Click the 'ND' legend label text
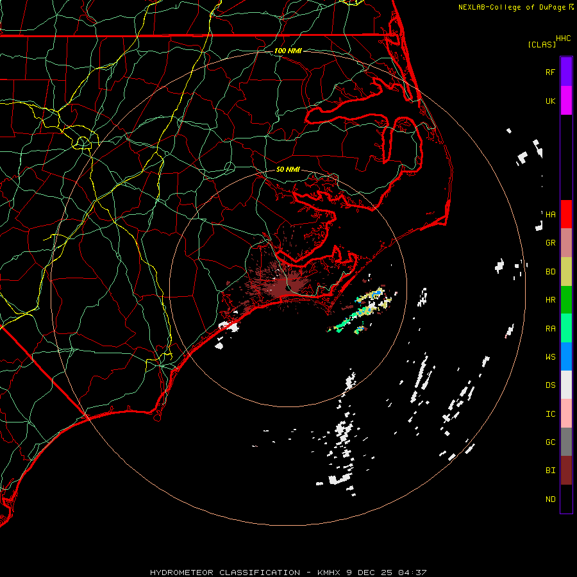Screen dimensions: 577x577 (x=550, y=499)
